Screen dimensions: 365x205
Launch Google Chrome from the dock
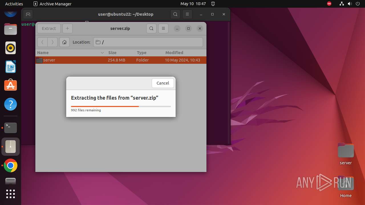[x=11, y=165]
